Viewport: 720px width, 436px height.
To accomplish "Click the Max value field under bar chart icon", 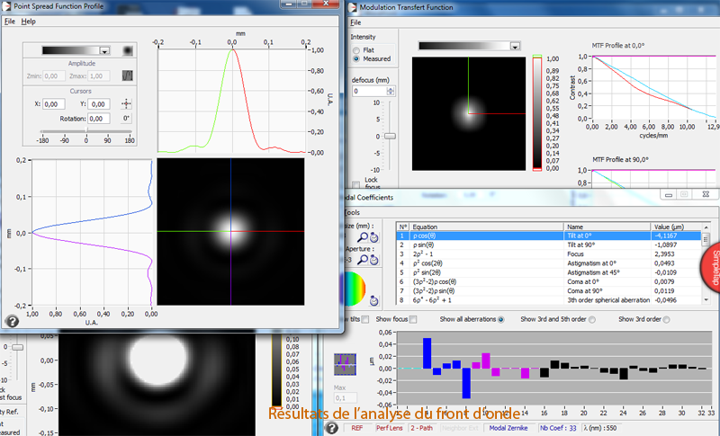I will pos(346,398).
